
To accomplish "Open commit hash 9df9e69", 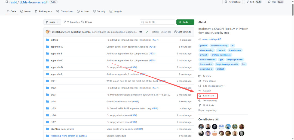I will [156, 32].
